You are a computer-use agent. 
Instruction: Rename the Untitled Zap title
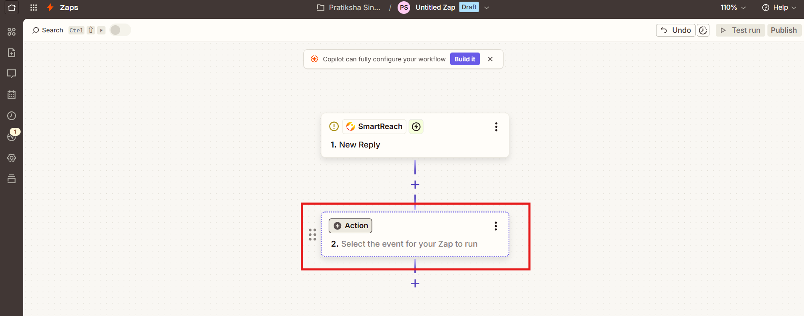pyautogui.click(x=435, y=8)
